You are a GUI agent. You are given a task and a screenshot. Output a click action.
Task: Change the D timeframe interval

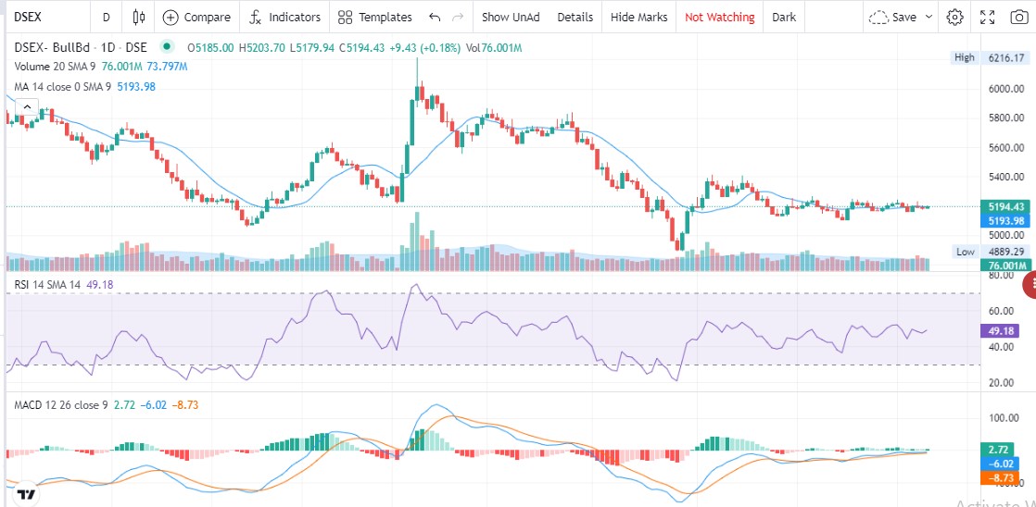pyautogui.click(x=107, y=18)
